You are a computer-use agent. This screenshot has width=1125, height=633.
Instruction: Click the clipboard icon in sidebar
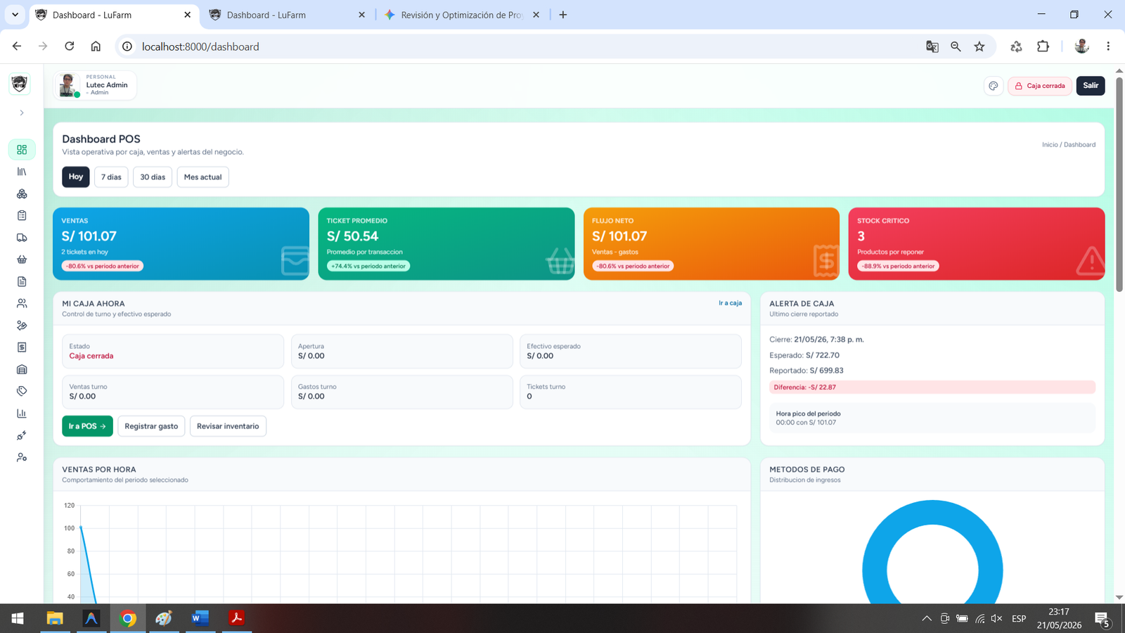(22, 215)
